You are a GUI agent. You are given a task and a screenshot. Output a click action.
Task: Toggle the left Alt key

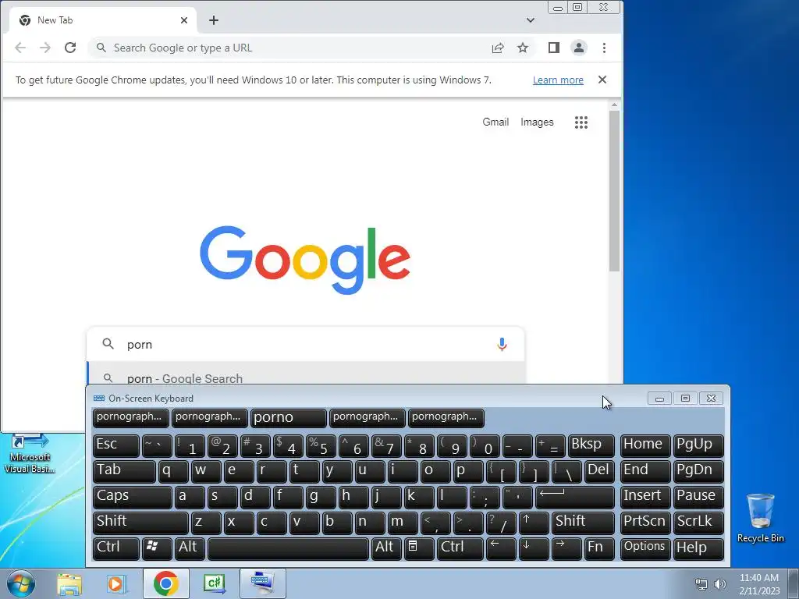(x=190, y=548)
